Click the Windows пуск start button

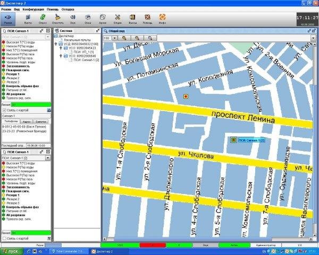(11, 251)
